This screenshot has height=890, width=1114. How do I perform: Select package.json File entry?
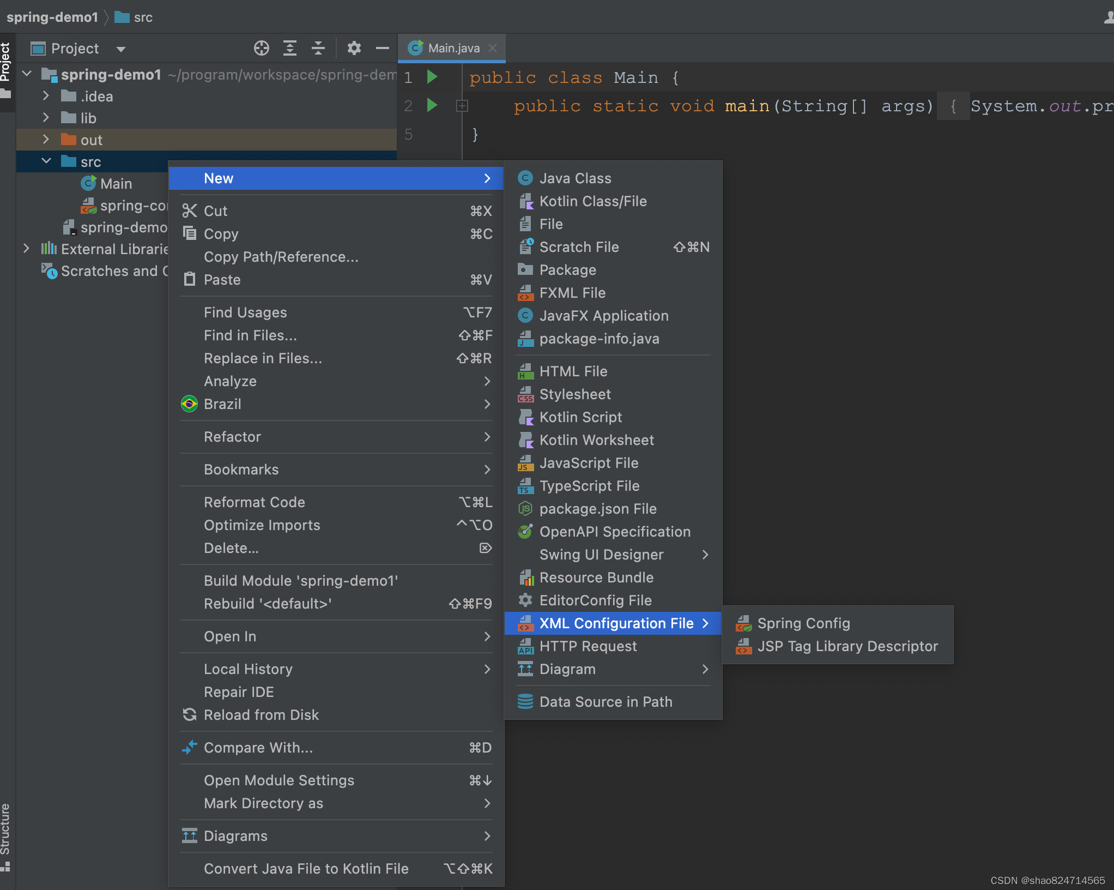613,509
